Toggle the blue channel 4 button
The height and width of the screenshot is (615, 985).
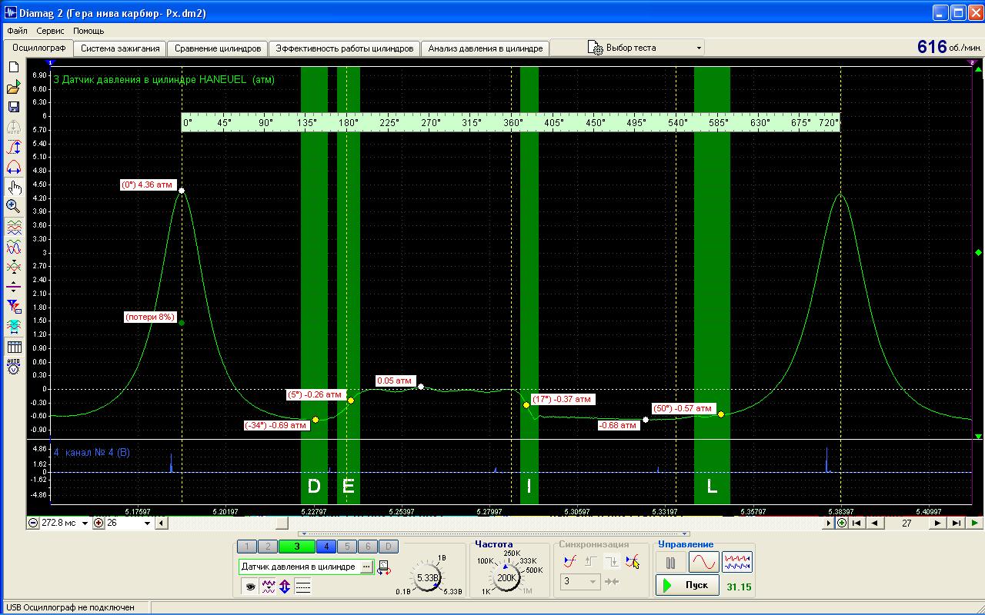(326, 547)
